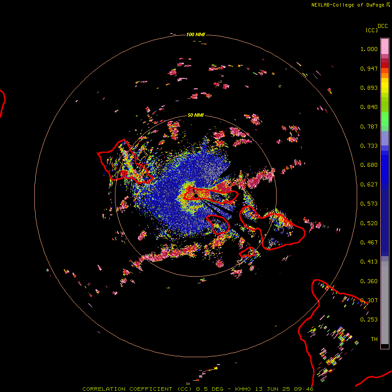Click the 0.627 colorbar value
Viewport: 392px width, 392px height.
[x=369, y=185]
